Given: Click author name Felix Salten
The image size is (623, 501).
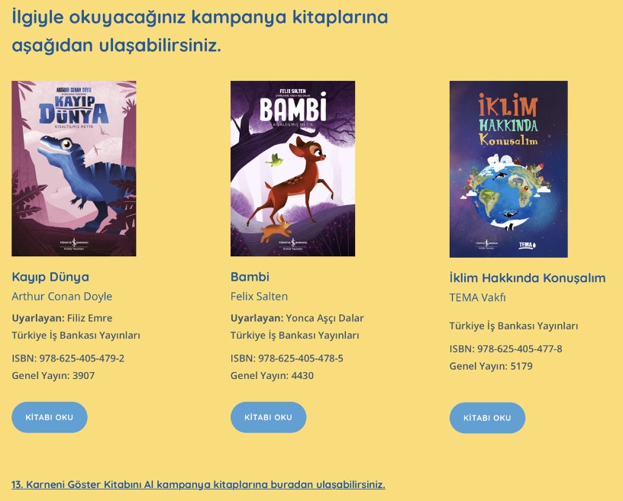Looking at the screenshot, I should 259,297.
